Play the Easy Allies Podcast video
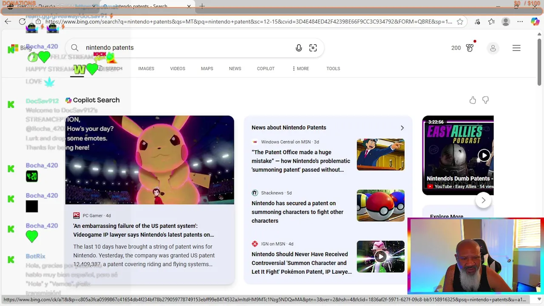544x306 pixels. 484,155
